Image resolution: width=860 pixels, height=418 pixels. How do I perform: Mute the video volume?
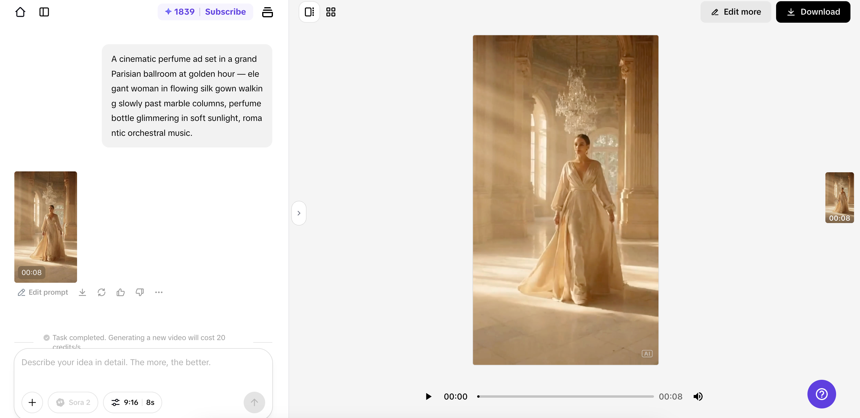[698, 396]
